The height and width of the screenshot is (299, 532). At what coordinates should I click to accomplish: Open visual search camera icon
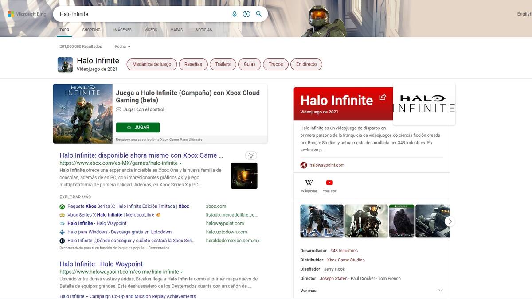[246, 14]
